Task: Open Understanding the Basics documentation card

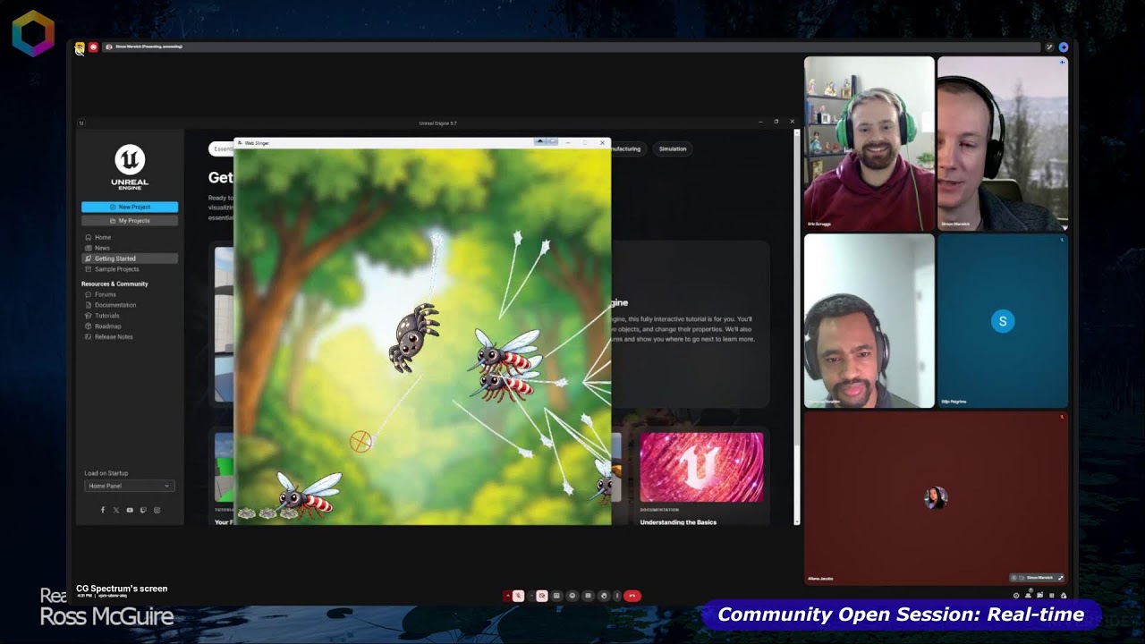Action: click(x=701, y=479)
